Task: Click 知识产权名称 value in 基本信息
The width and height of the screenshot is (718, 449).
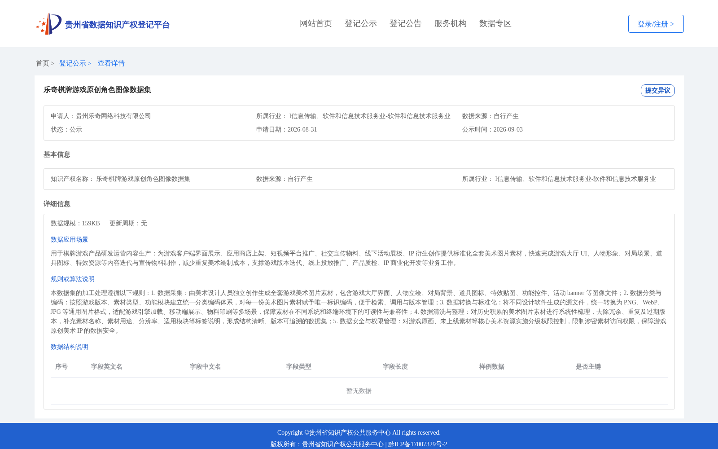Action: click(x=143, y=179)
